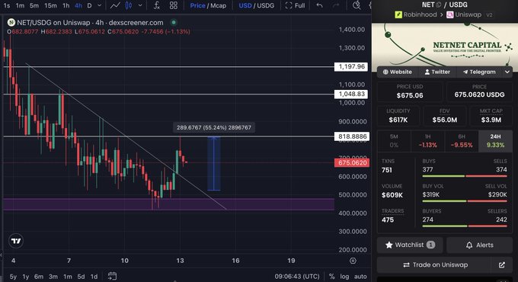Toggle chart between Price and Mcap
This screenshot has height=282, width=518.
208,5
